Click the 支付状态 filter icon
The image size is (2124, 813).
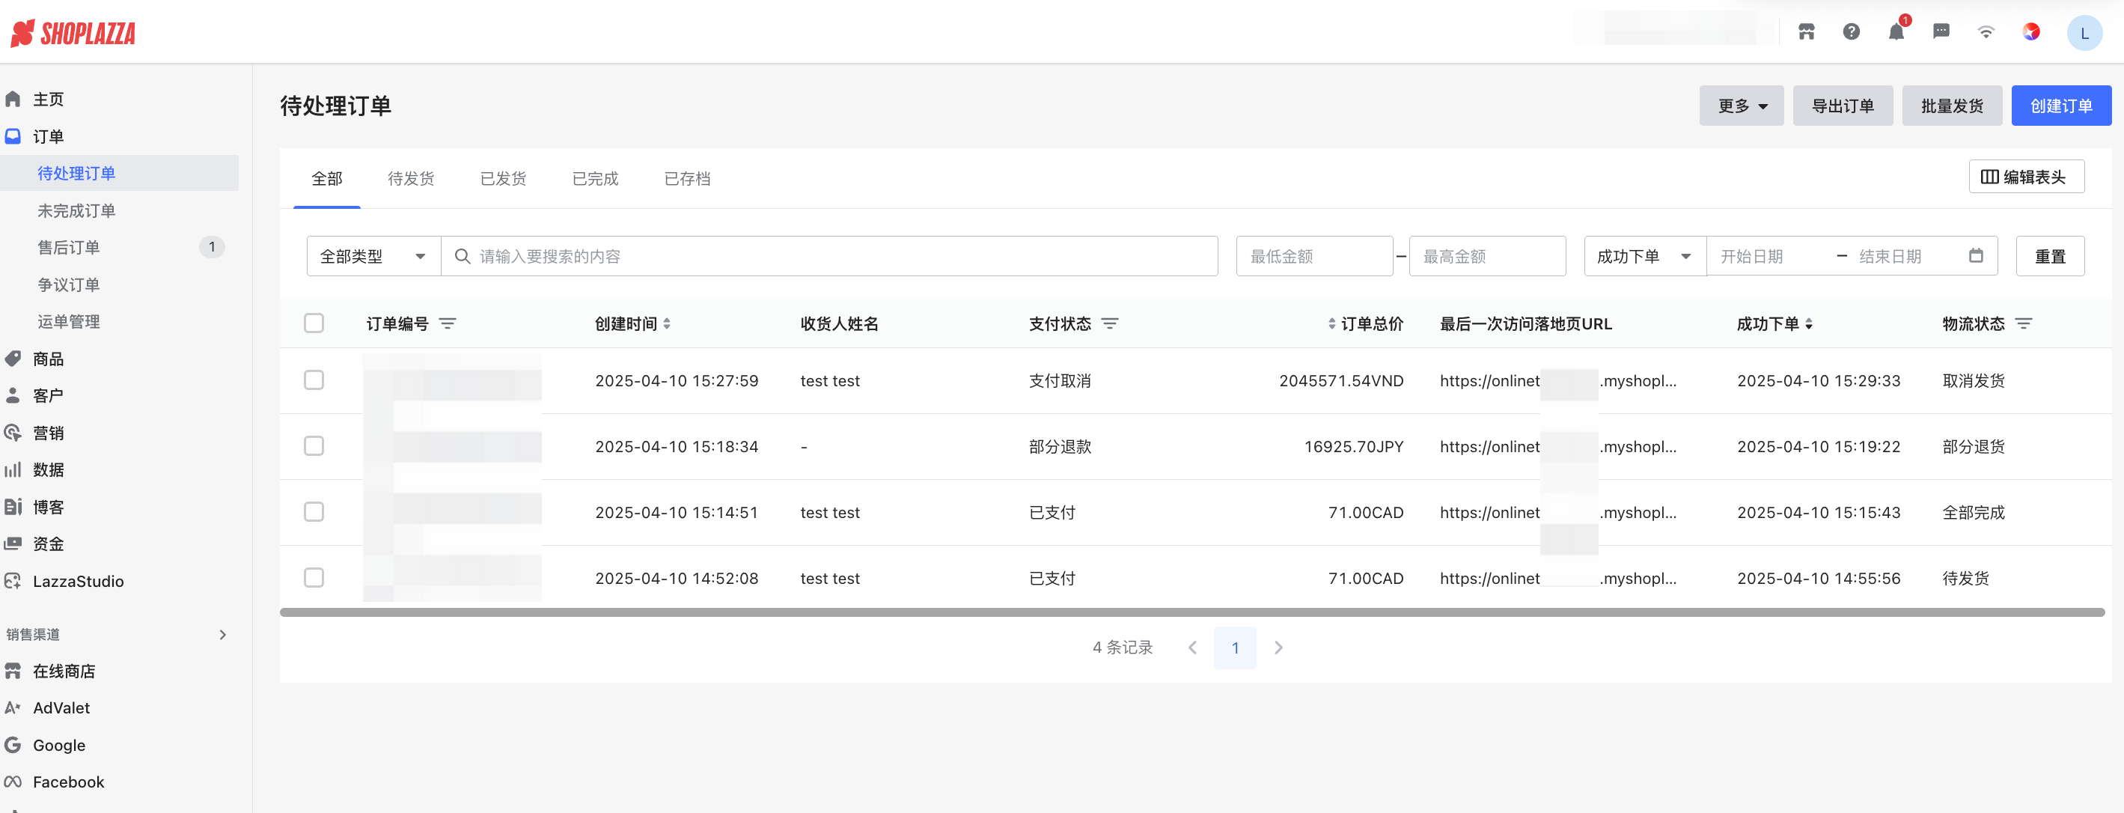click(1110, 324)
